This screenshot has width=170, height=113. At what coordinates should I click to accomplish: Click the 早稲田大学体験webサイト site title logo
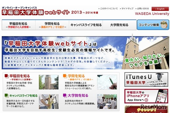click(36, 12)
